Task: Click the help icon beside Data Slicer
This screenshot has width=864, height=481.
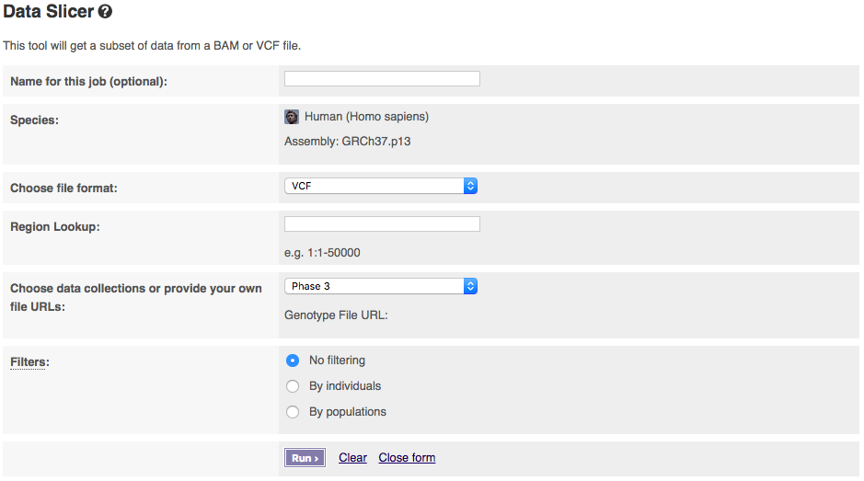Action: click(105, 12)
